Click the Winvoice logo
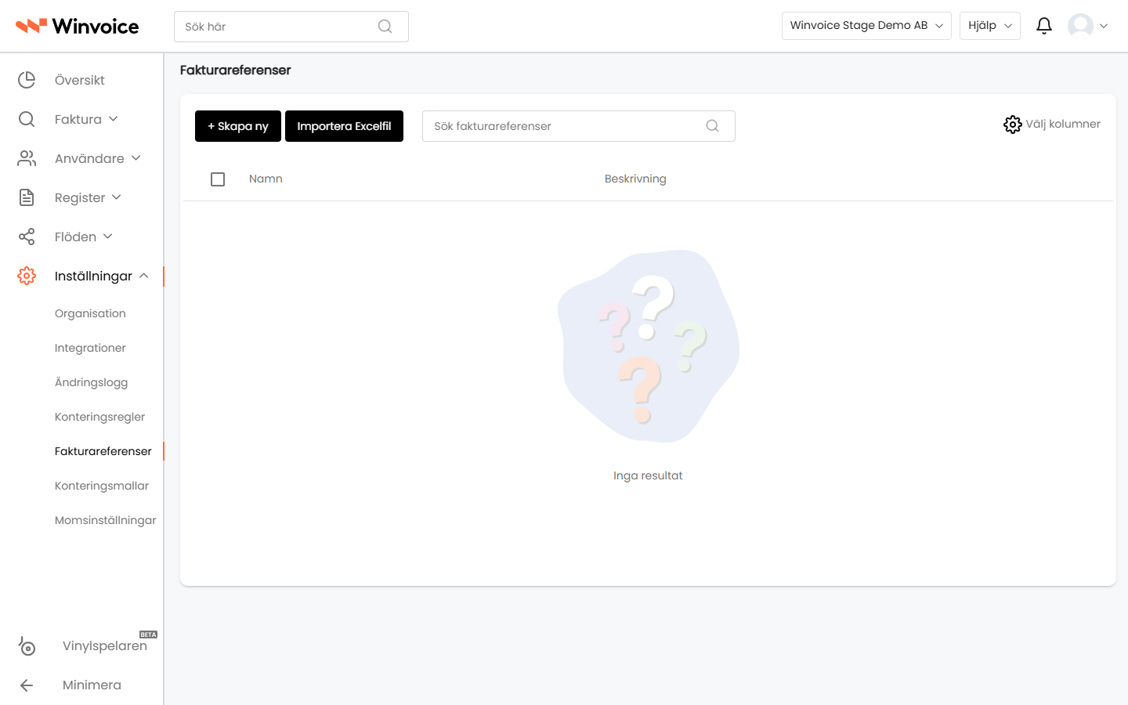Screen dimensions: 1128x705 pos(77,26)
